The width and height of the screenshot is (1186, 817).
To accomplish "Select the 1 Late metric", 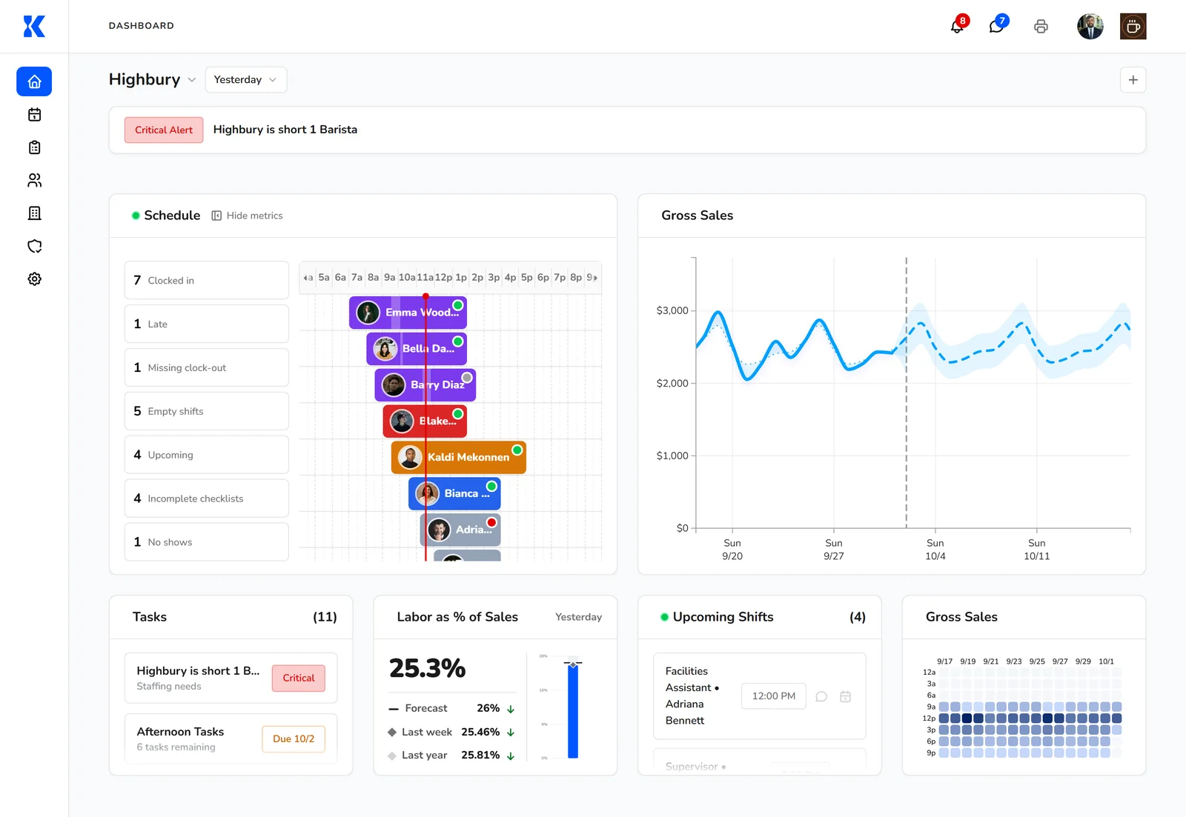I will coord(206,324).
